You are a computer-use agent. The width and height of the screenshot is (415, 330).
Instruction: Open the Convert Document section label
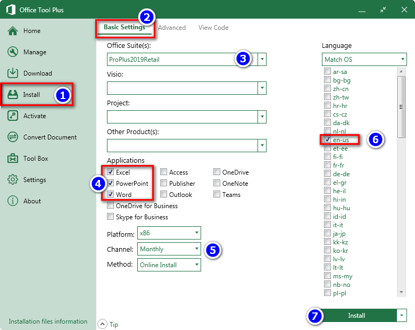[x=50, y=137]
